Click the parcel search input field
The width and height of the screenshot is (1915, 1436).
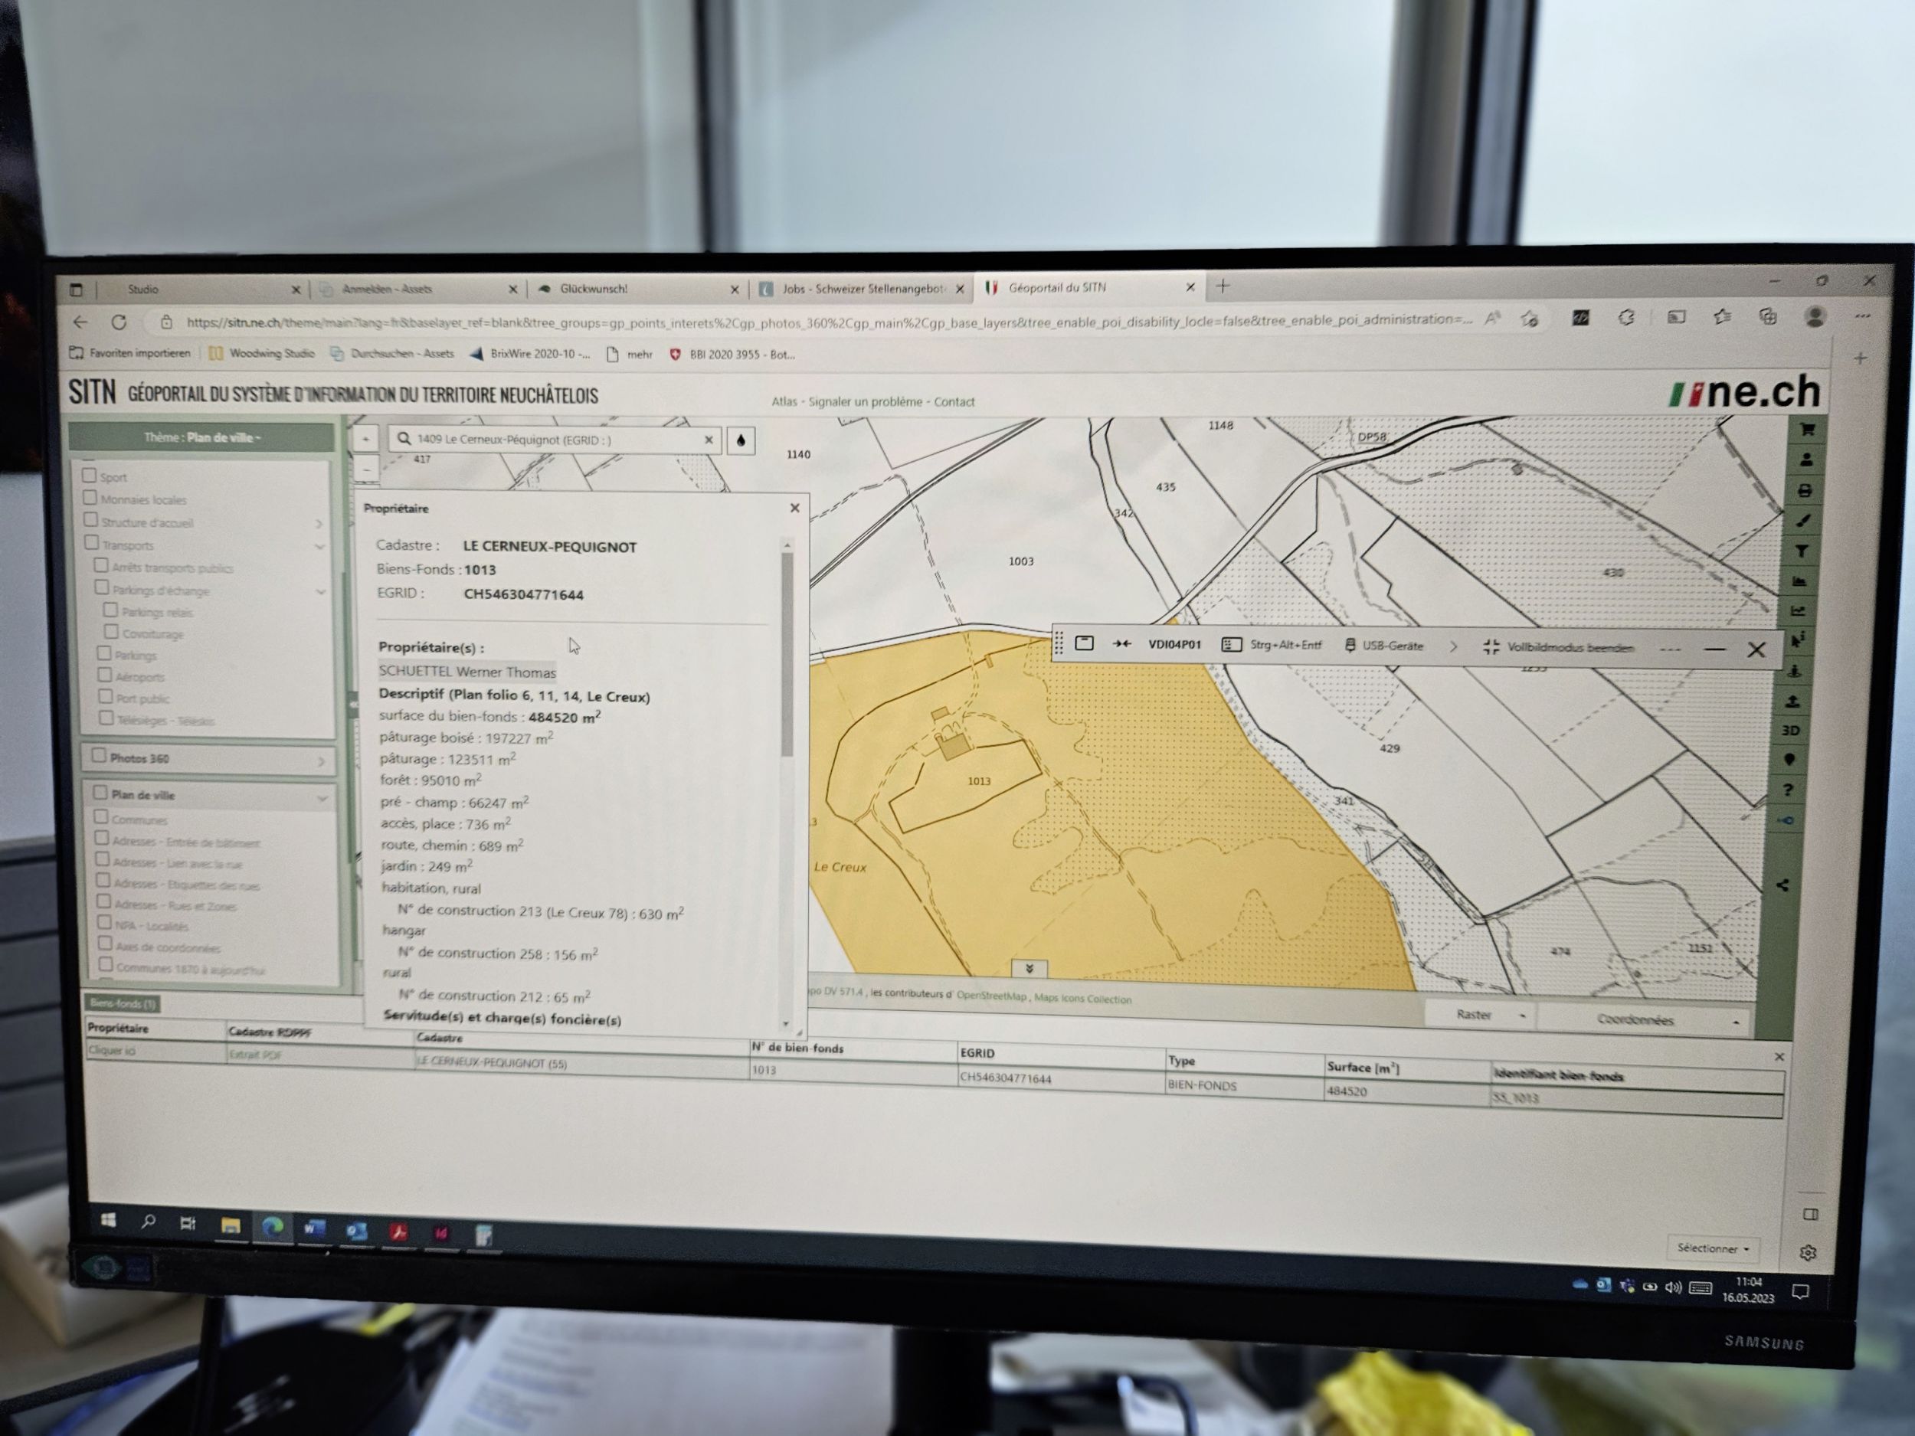(555, 440)
